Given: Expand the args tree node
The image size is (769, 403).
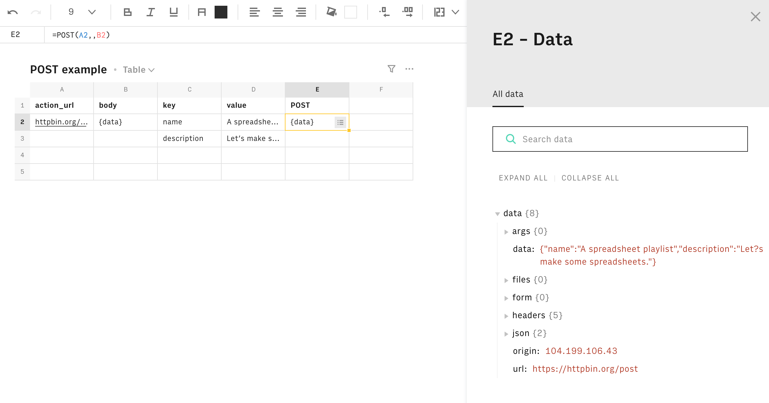Looking at the screenshot, I should click(507, 231).
